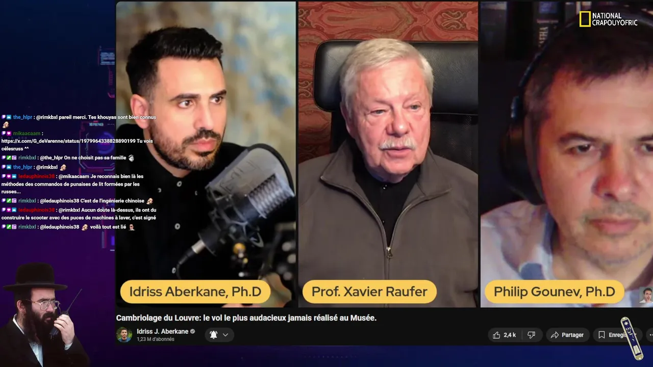Click the video title about Cambriolage du Louvre
653x367 pixels.
coord(246,318)
